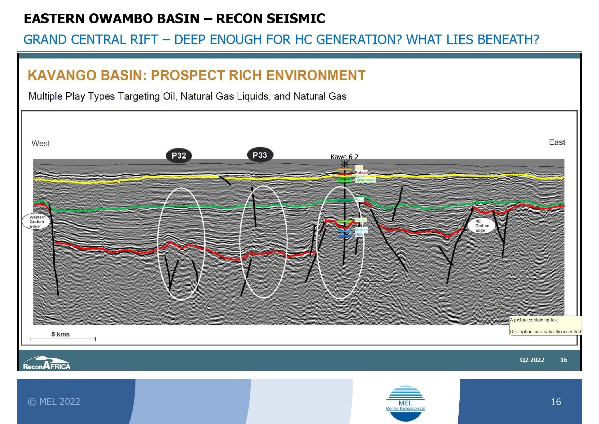Click the Dwyka formation label
Viewport: 599px width, 424px height.
tap(360, 220)
